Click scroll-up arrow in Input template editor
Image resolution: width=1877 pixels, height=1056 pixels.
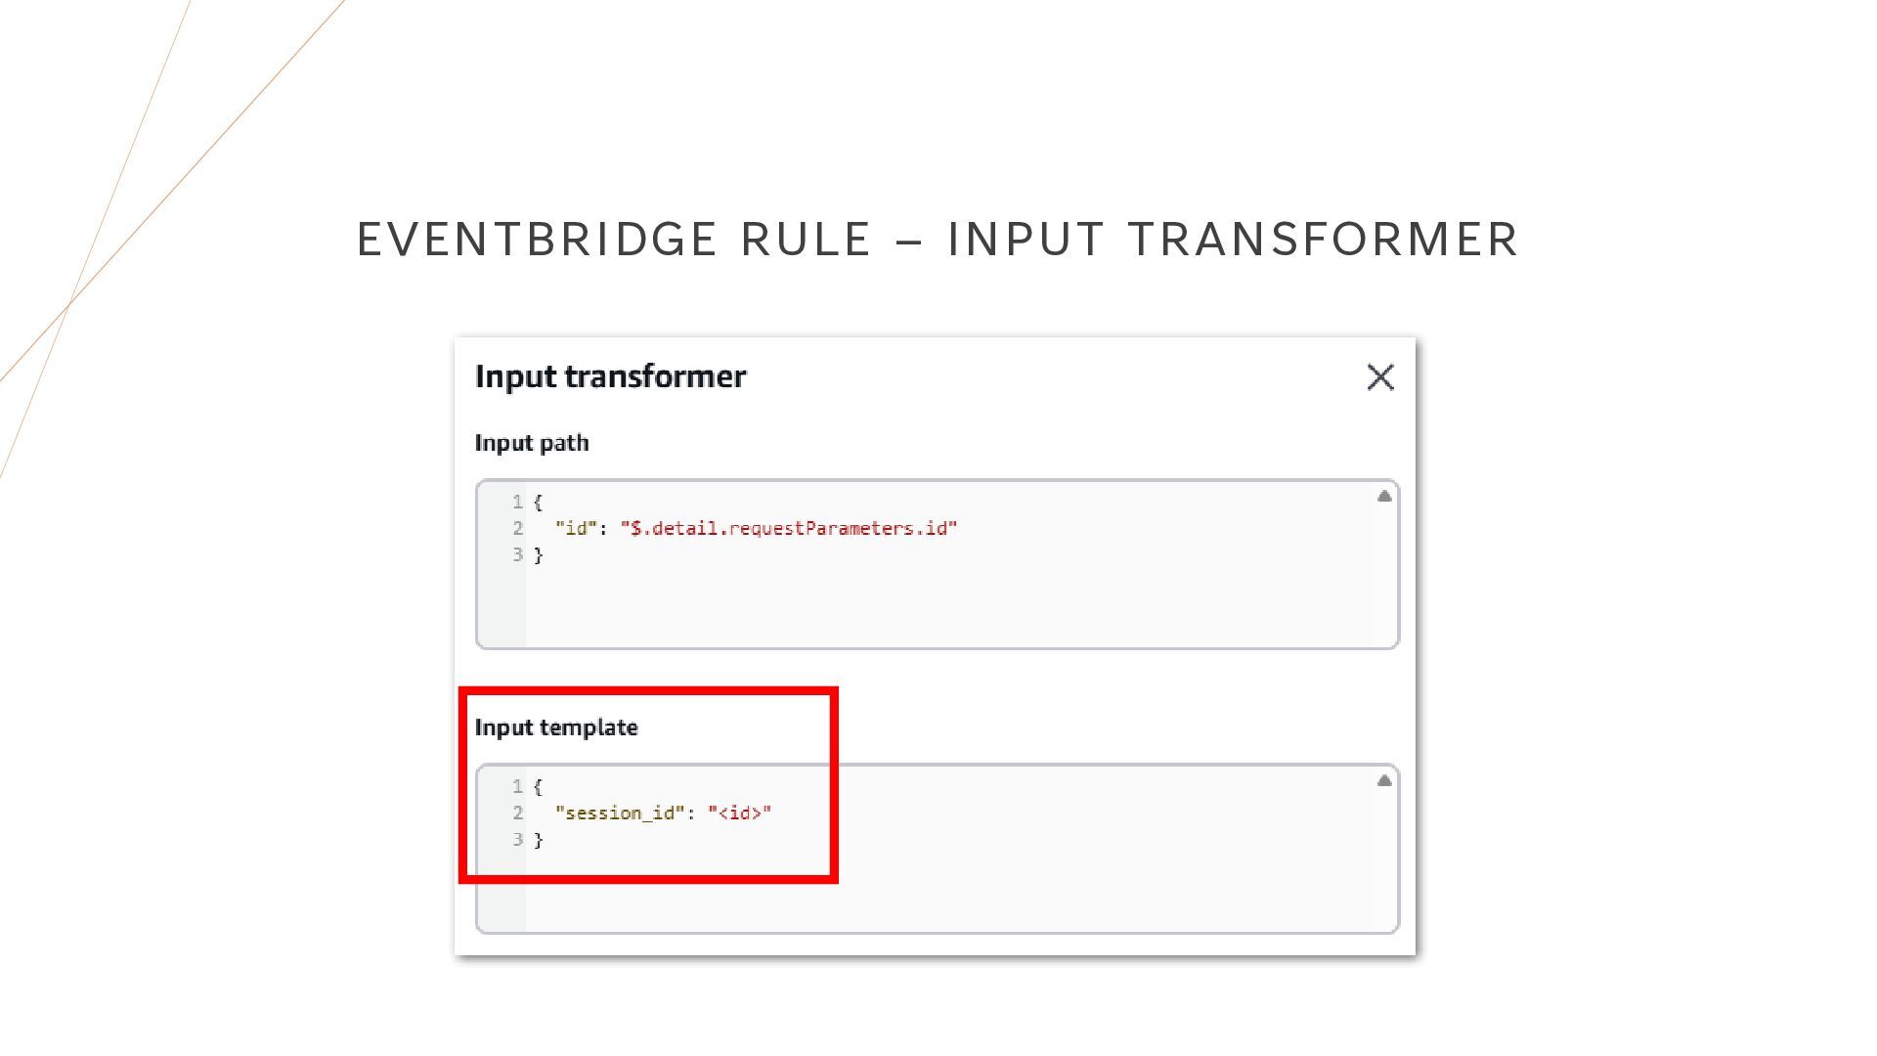(1384, 780)
